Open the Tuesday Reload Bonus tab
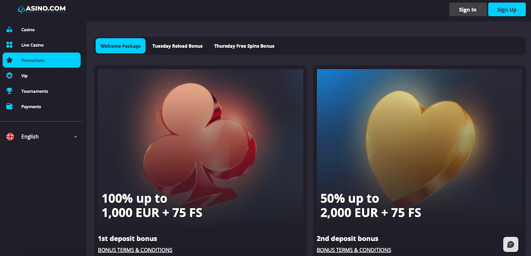 [177, 46]
